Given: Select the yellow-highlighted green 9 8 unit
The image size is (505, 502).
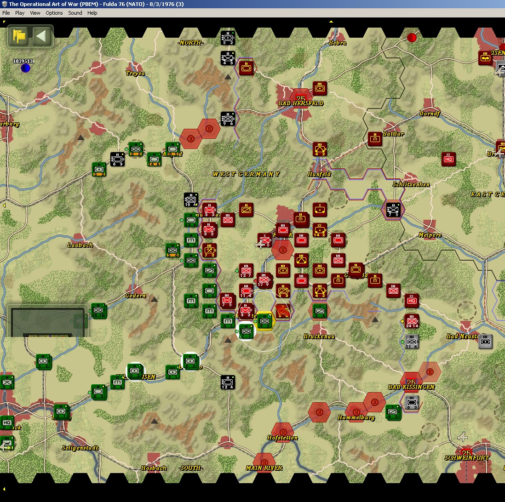Looking at the screenshot, I should coord(264,321).
